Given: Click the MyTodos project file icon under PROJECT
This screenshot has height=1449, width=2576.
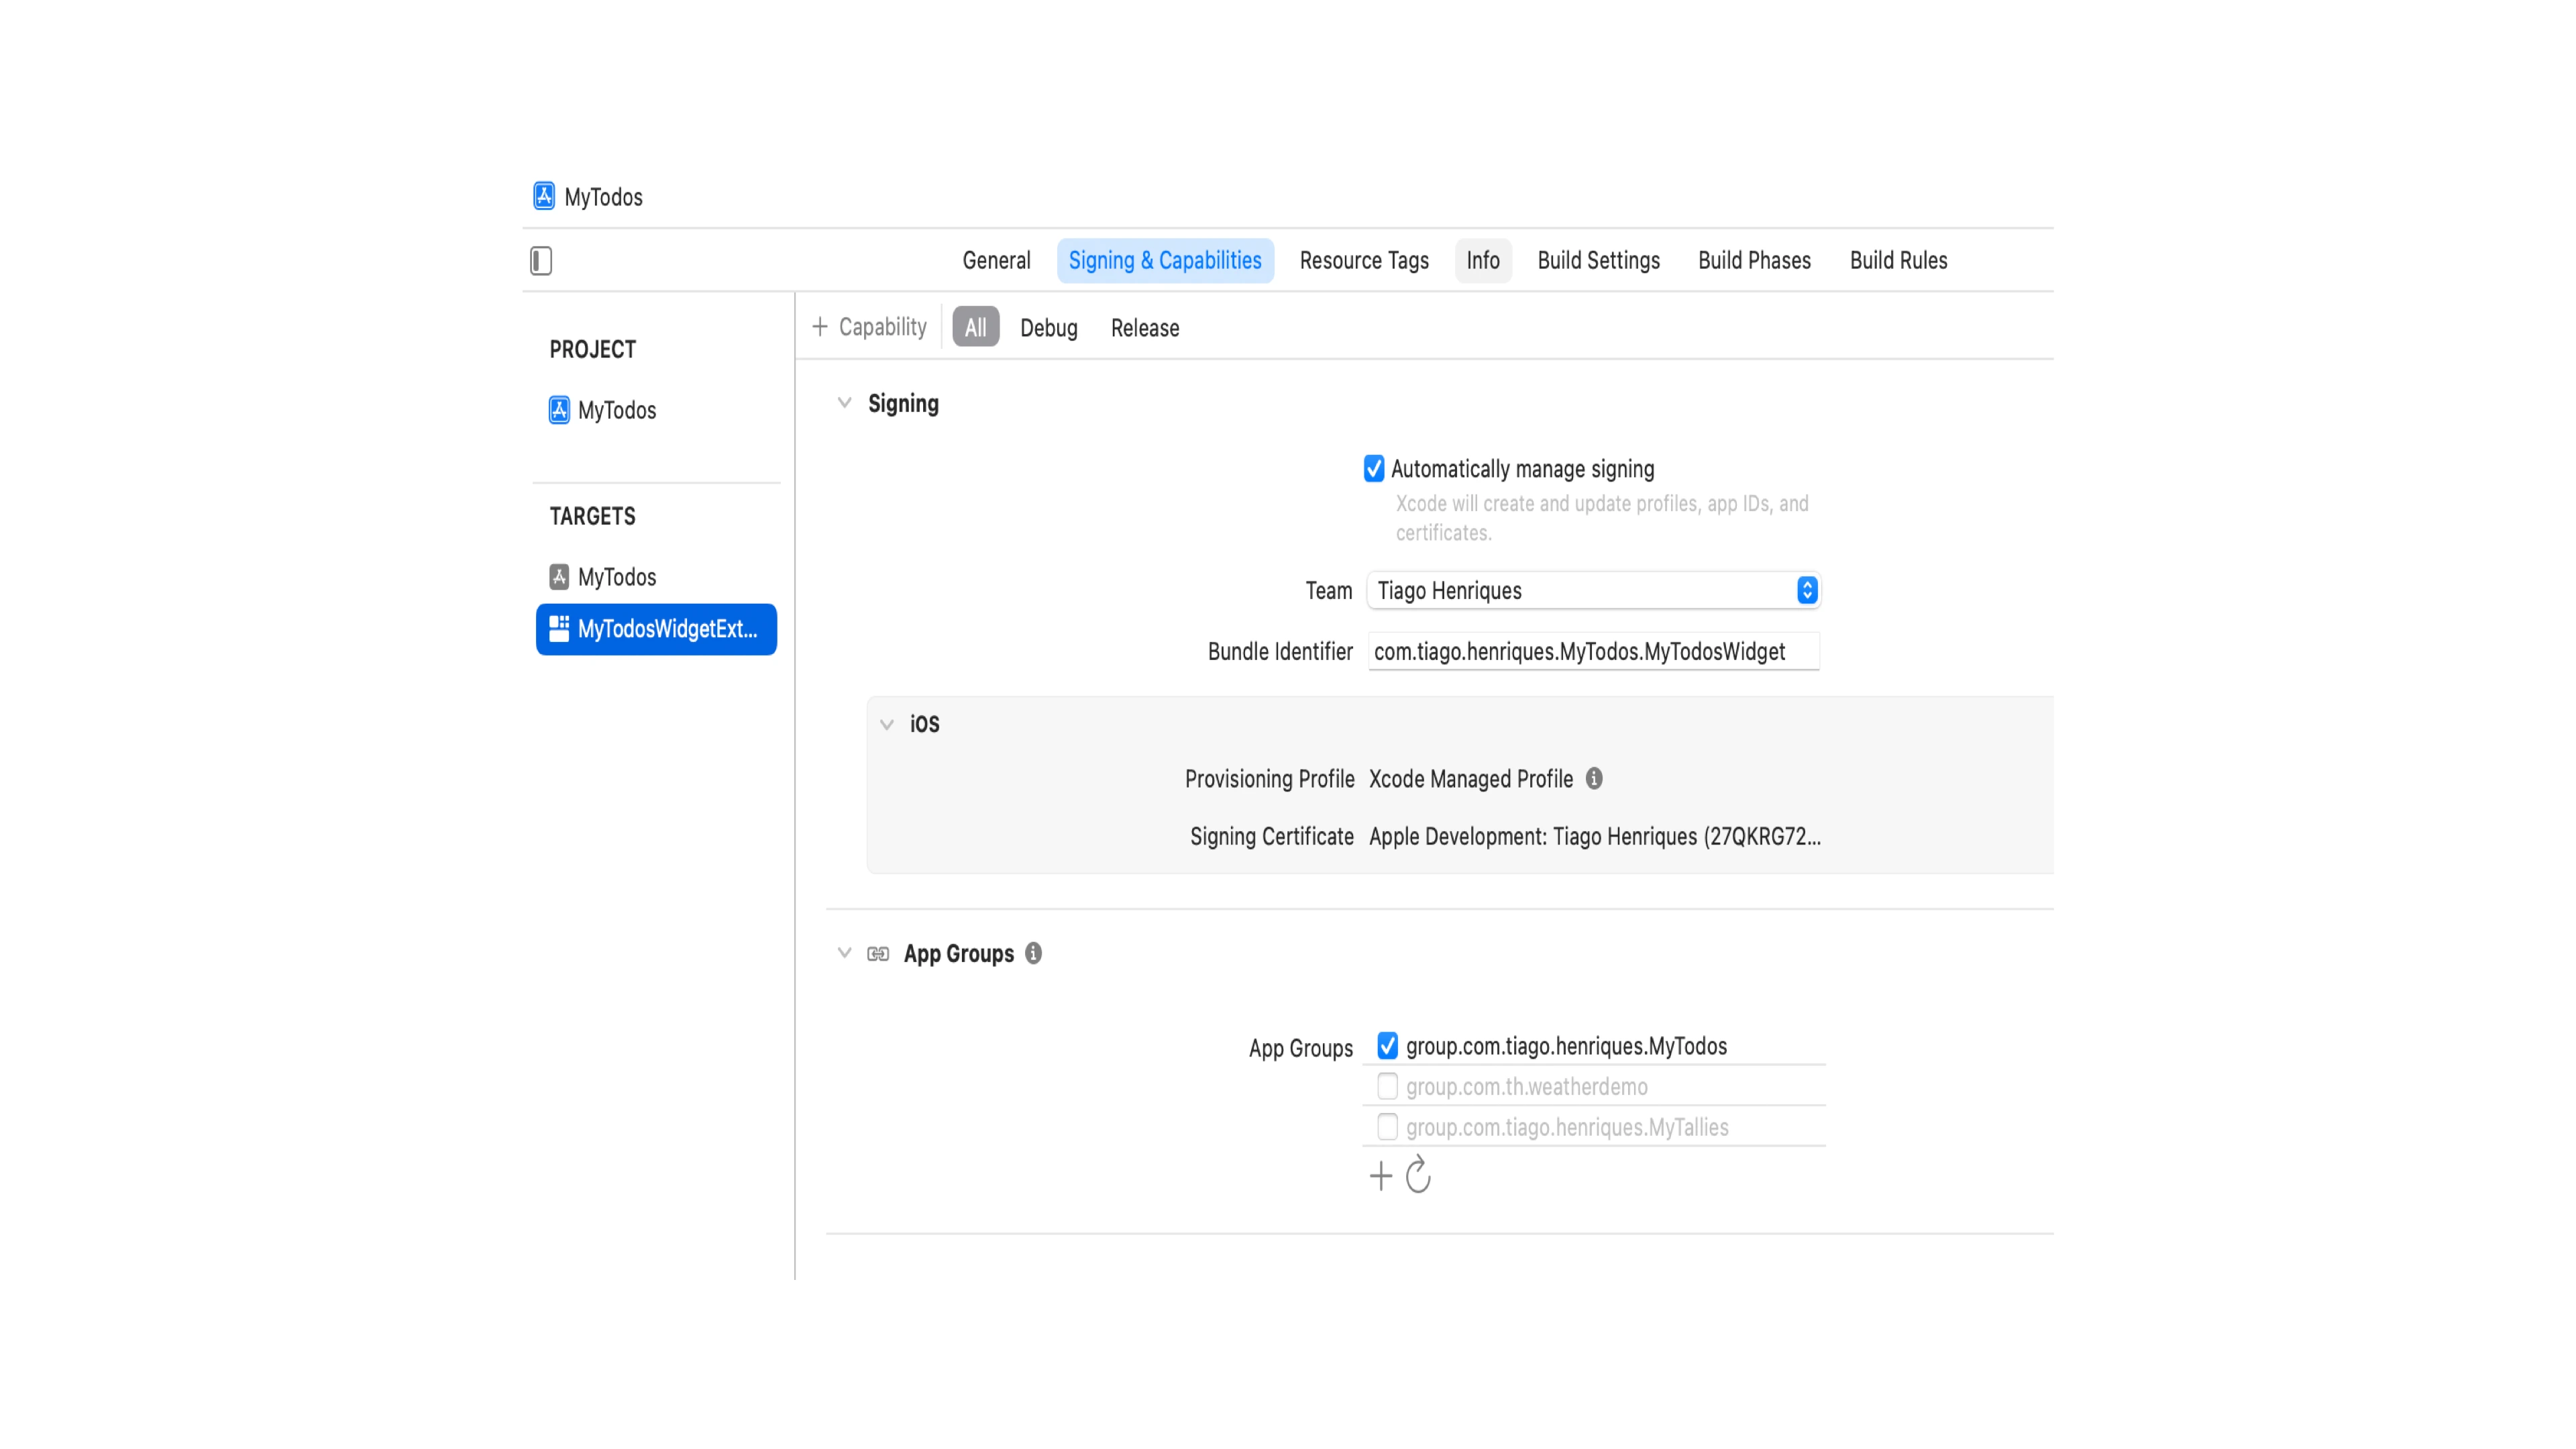Looking at the screenshot, I should [559, 410].
